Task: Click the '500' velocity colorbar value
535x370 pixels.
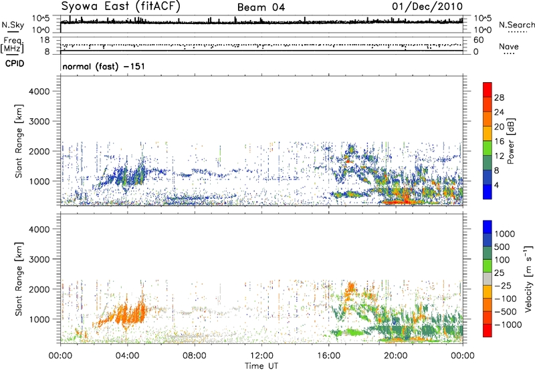Action: coord(503,247)
